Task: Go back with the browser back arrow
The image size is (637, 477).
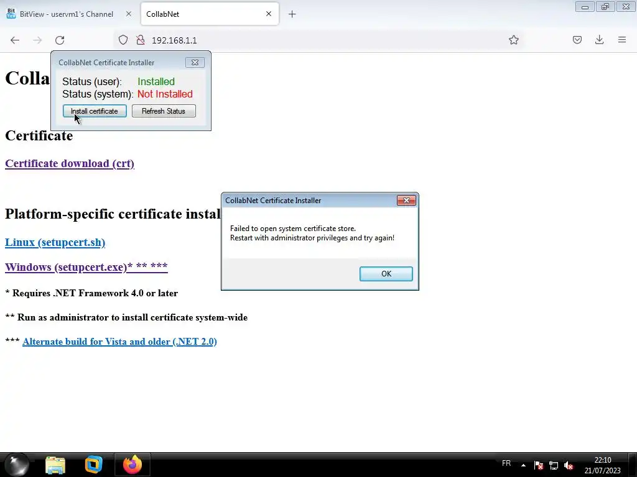Action: [x=15, y=40]
